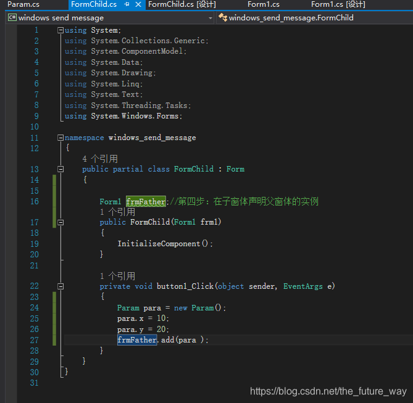The width and height of the screenshot is (413, 403).
Task: Click 'para.x = 10' line
Action: tap(143, 318)
